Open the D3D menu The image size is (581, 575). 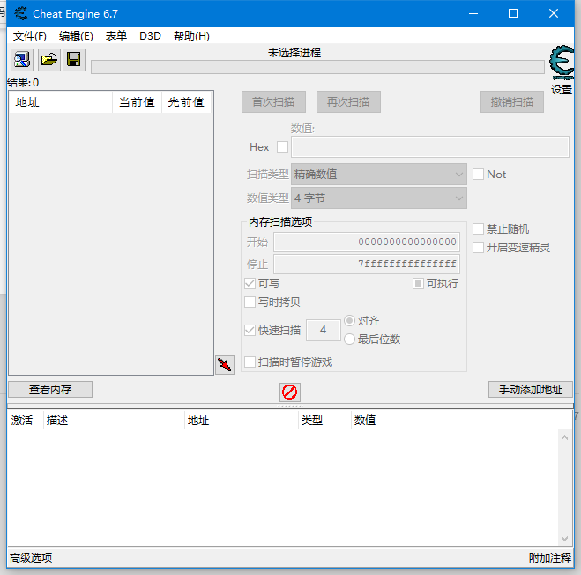point(150,36)
